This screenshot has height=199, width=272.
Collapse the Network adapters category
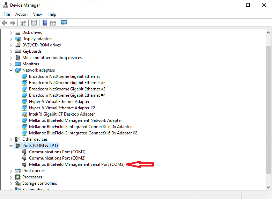pyautogui.click(x=11, y=70)
